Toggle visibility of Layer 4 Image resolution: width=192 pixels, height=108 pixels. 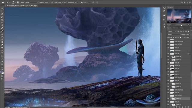(168, 75)
